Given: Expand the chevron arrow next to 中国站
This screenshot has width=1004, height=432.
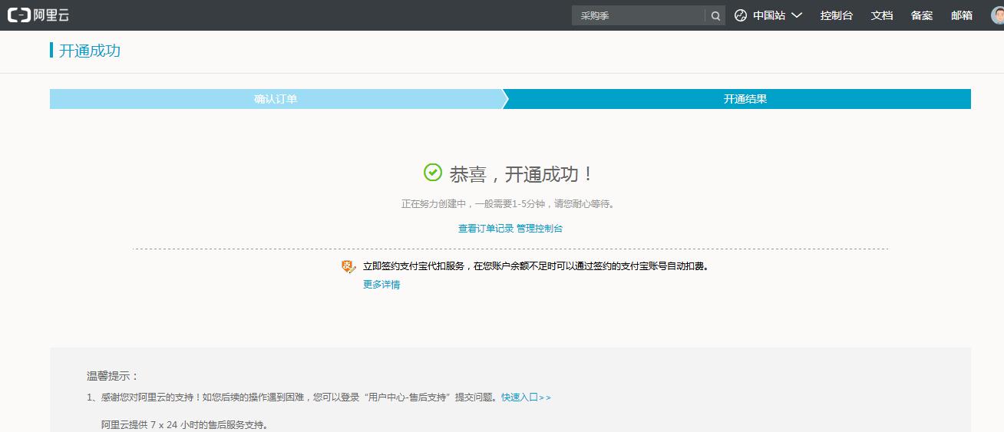Looking at the screenshot, I should pyautogui.click(x=797, y=15).
